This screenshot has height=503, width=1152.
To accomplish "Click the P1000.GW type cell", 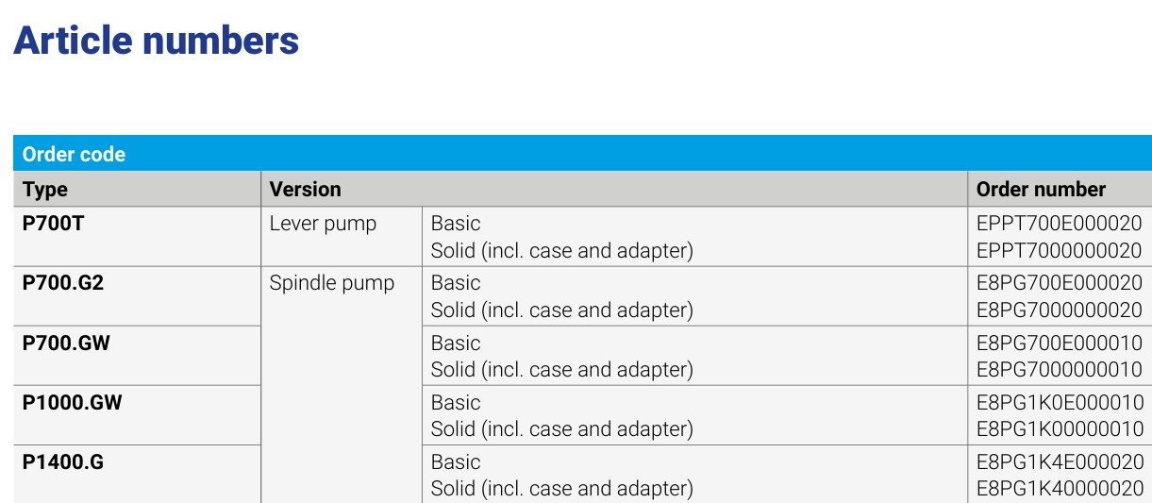I will click(72, 402).
